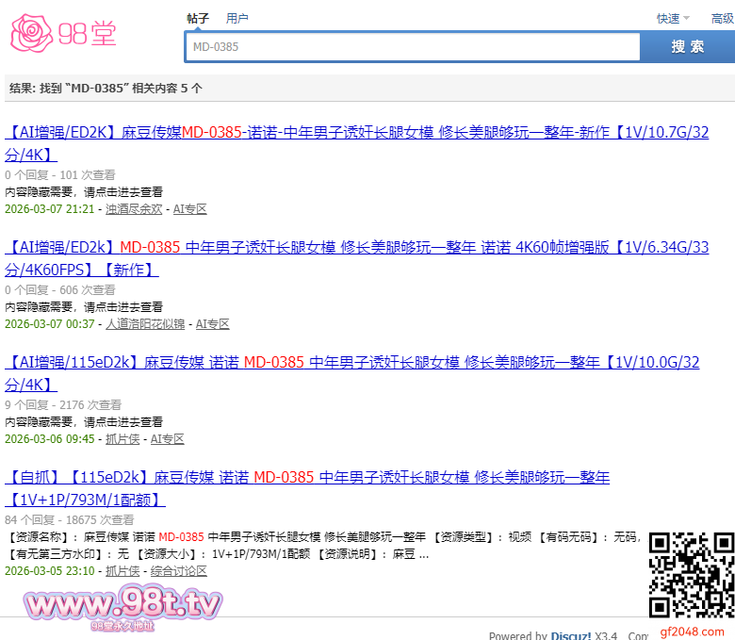Open the 高级 search link

coord(723,18)
